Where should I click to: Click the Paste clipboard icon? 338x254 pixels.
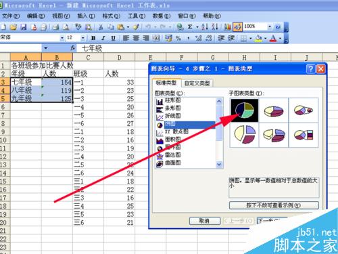121,27
